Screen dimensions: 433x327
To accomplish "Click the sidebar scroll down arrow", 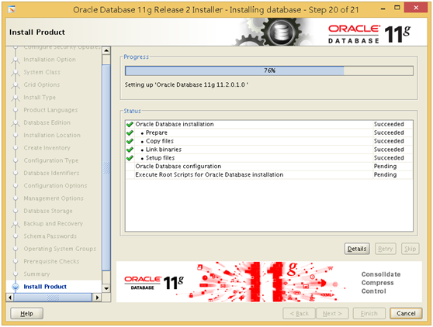I will point(106,288).
